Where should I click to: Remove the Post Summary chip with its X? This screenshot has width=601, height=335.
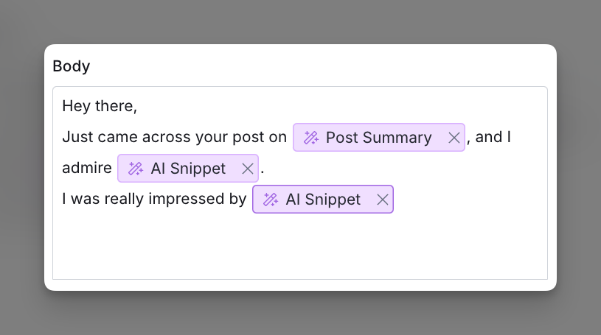coord(454,138)
